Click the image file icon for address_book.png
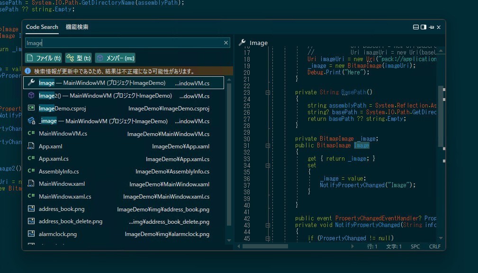 pyautogui.click(x=31, y=209)
